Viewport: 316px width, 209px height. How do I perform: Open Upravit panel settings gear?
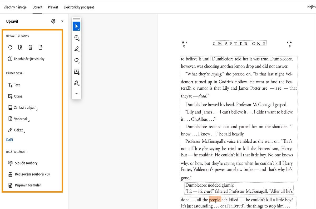click(x=53, y=21)
